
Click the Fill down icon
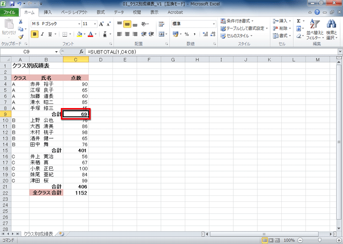coord(299,28)
